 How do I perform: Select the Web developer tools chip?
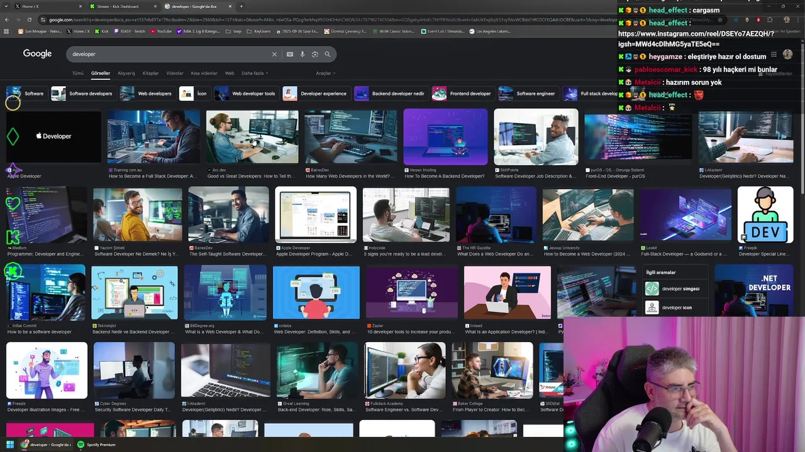tap(246, 94)
